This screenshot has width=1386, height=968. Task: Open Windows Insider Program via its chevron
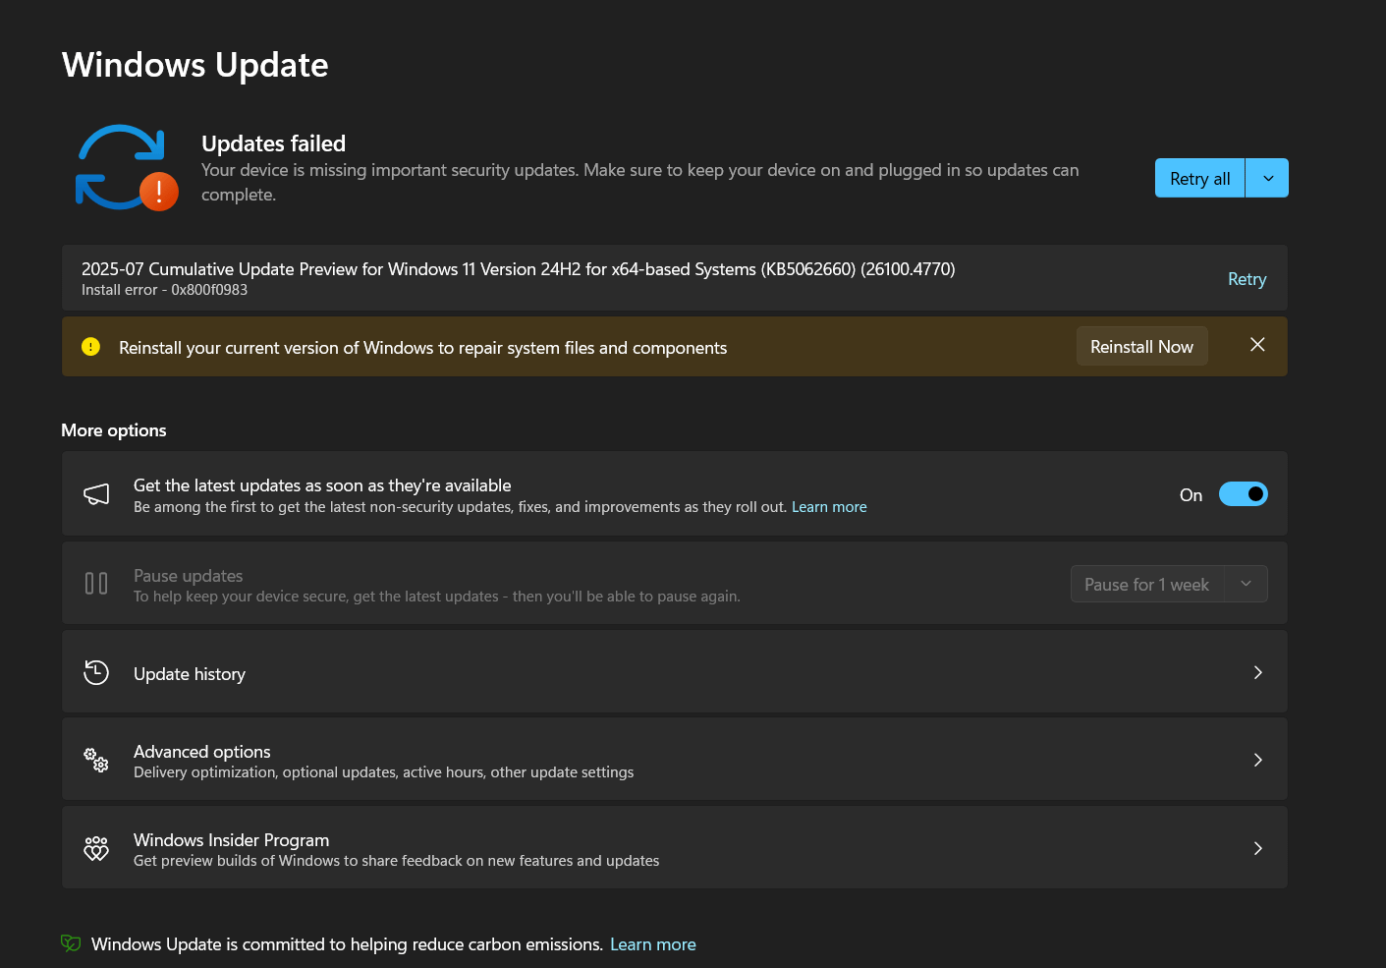[1257, 848]
